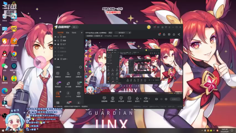Click the maintenance notice text in status bar
The image size is (236, 133).
(71, 106)
